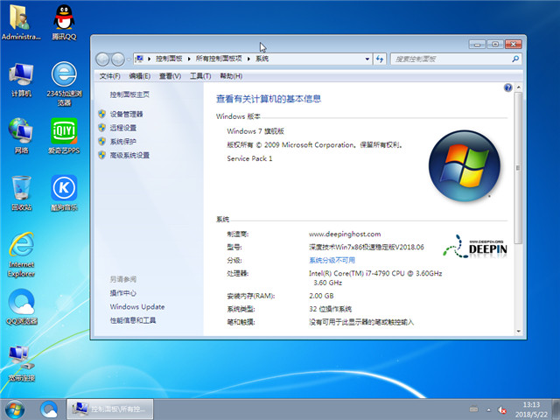Open the 帮助(H) menu
The image size is (560, 420).
tap(231, 76)
